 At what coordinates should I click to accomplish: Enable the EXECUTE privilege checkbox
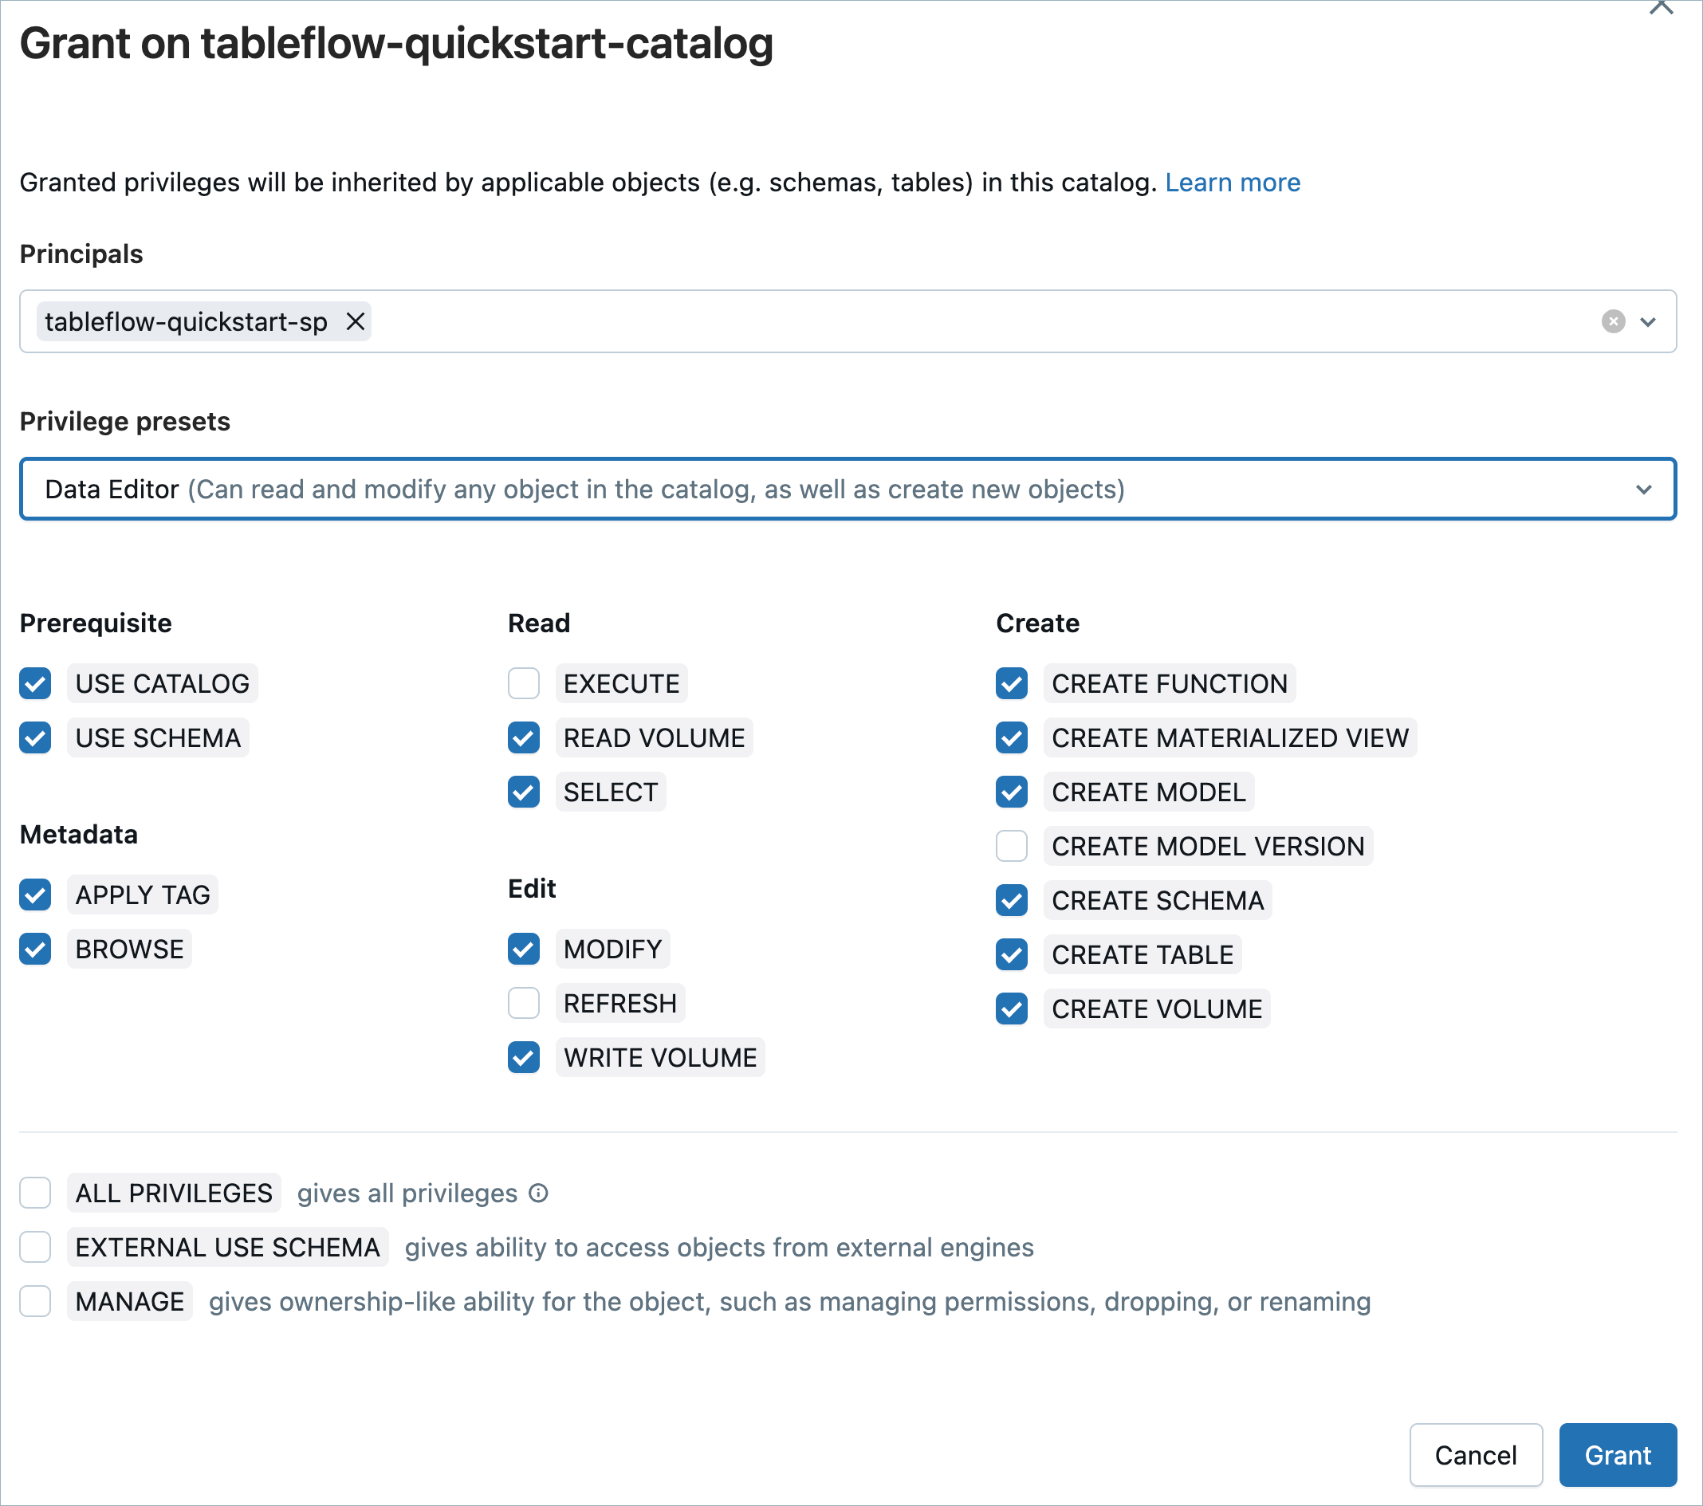point(523,684)
